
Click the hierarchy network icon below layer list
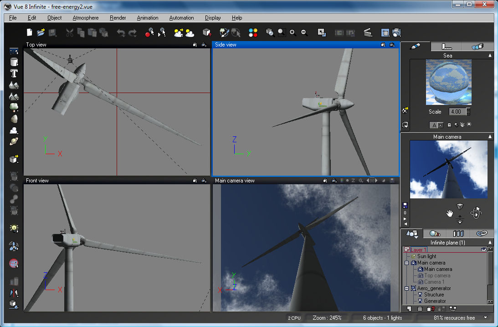[453, 309]
